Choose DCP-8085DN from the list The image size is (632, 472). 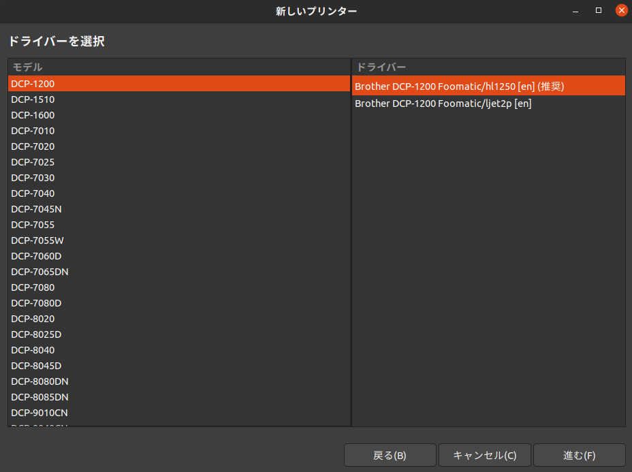[x=39, y=397]
